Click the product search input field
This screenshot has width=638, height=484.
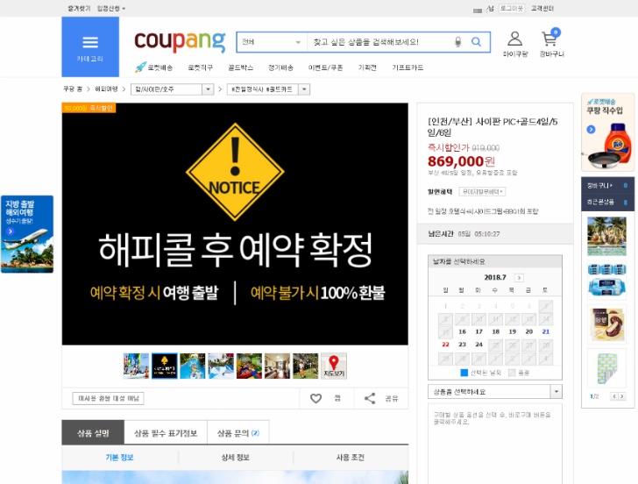379,42
